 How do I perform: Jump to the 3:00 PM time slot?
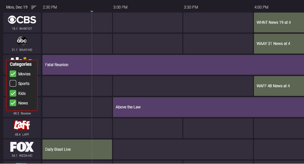click(x=120, y=7)
